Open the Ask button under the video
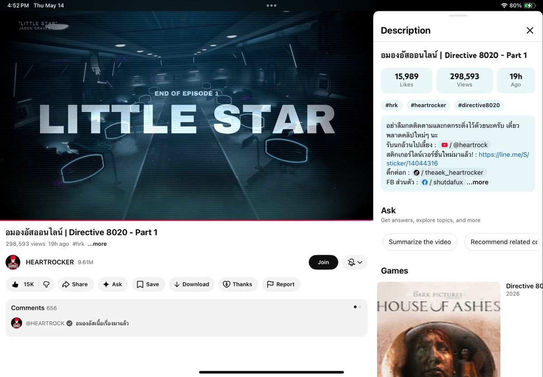Screen dimensions: 543x377 pyautogui.click(x=113, y=284)
